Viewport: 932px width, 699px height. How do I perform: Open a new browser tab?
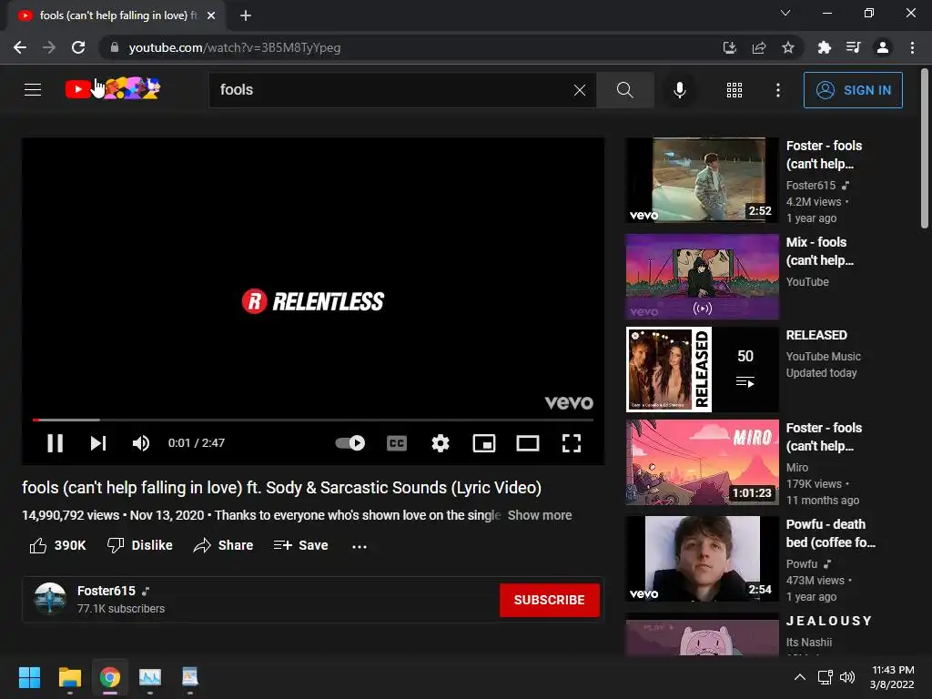pyautogui.click(x=246, y=15)
